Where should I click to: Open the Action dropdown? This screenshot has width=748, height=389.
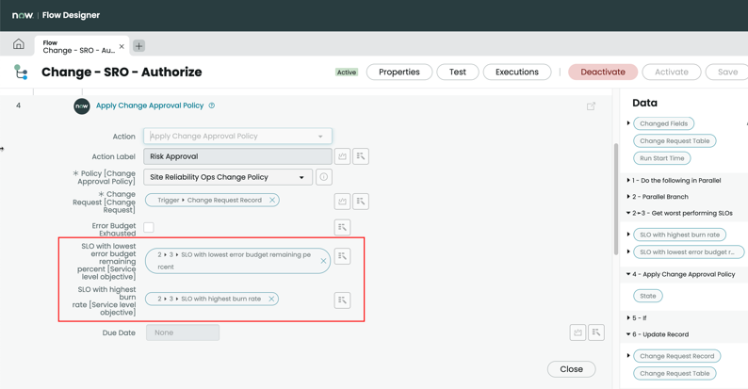point(237,136)
